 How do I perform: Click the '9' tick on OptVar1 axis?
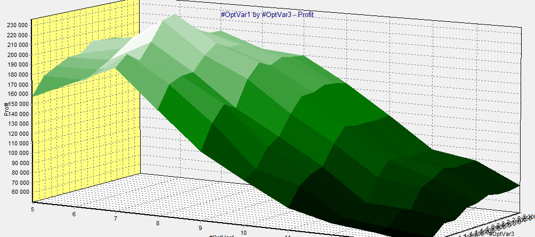pos(200,228)
